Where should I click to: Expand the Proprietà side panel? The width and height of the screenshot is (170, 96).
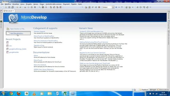pyautogui.click(x=169, y=25)
